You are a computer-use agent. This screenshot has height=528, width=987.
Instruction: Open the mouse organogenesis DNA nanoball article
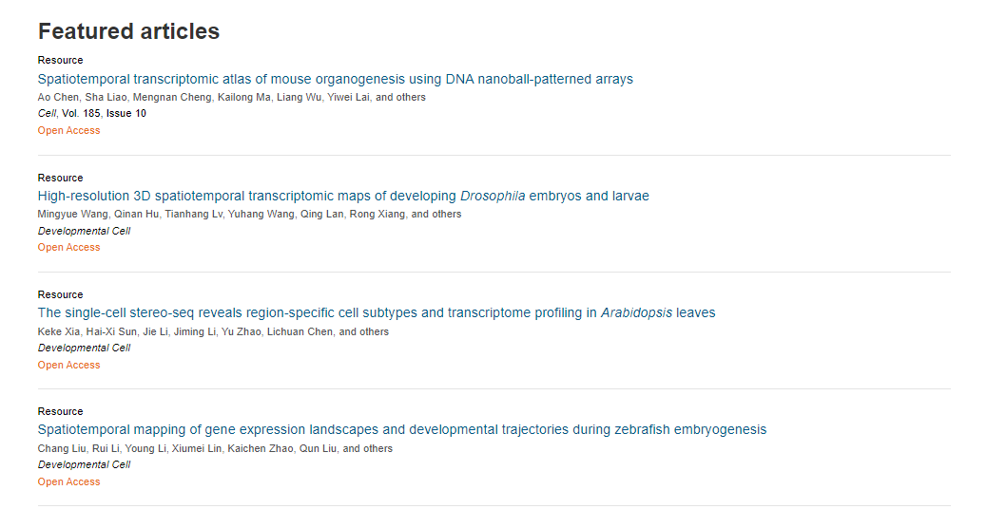coord(335,79)
